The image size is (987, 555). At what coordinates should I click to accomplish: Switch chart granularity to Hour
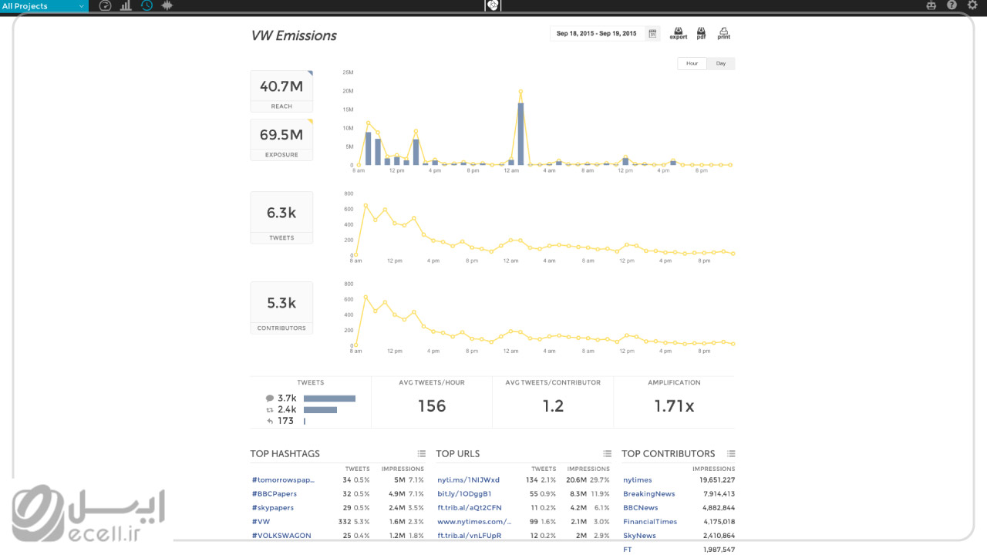[692, 63]
